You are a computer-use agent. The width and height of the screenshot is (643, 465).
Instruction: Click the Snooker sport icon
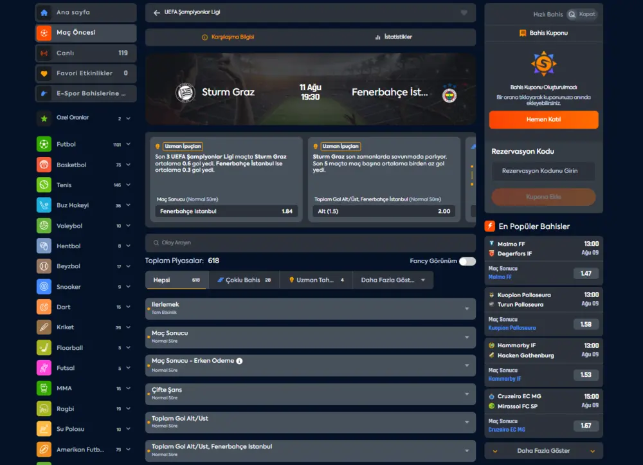pyautogui.click(x=44, y=287)
